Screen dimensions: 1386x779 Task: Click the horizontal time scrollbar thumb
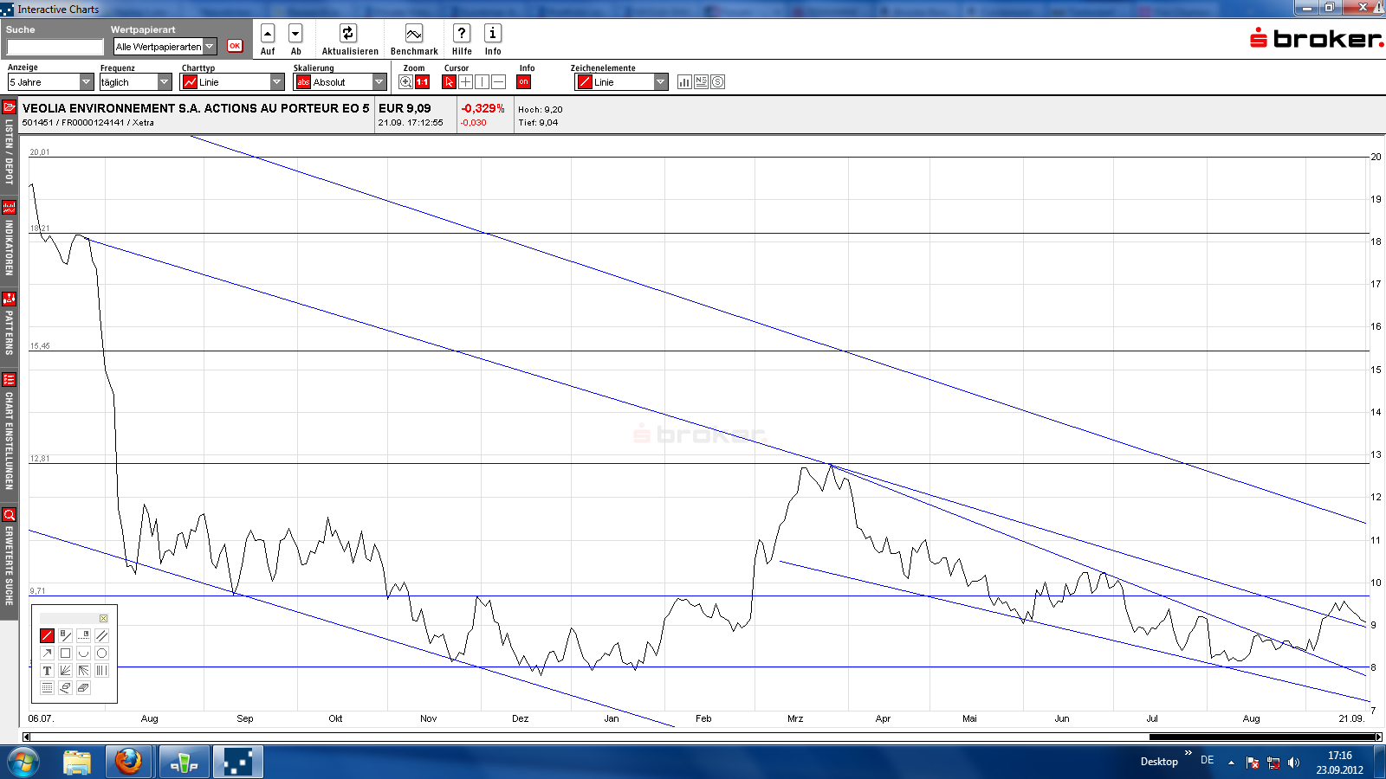coord(1263,737)
